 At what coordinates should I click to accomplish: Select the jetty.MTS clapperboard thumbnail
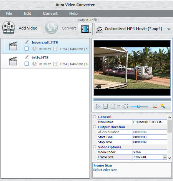point(13,61)
